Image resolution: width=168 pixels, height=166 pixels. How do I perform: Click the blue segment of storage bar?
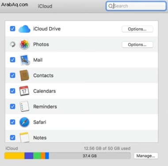pyautogui.click(x=47, y=156)
